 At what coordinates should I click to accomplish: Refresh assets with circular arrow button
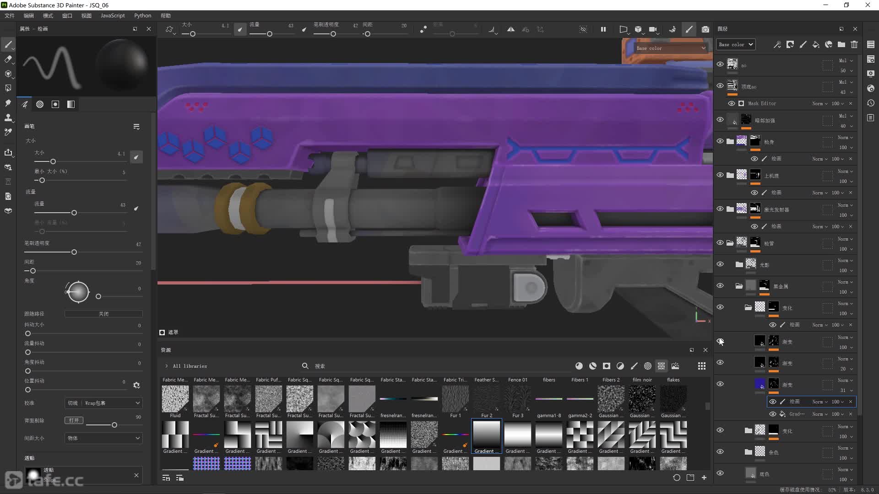[677, 478]
